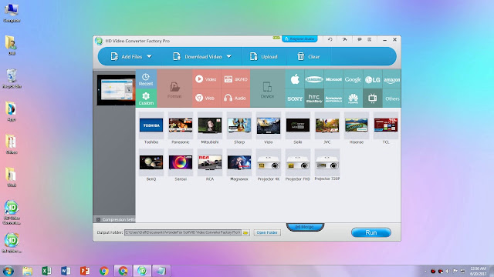This screenshot has height=277, width=494.
Task: Open PowerPoint from the taskbar
Action: 85,271
